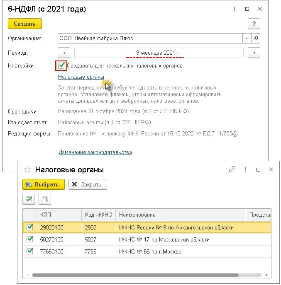Go to next reporting period
This screenshot has height=285, width=281.
(x=254, y=53)
